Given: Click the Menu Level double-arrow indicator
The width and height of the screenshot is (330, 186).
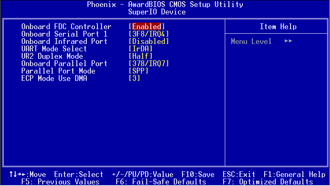Looking at the screenshot, I should tap(288, 41).
